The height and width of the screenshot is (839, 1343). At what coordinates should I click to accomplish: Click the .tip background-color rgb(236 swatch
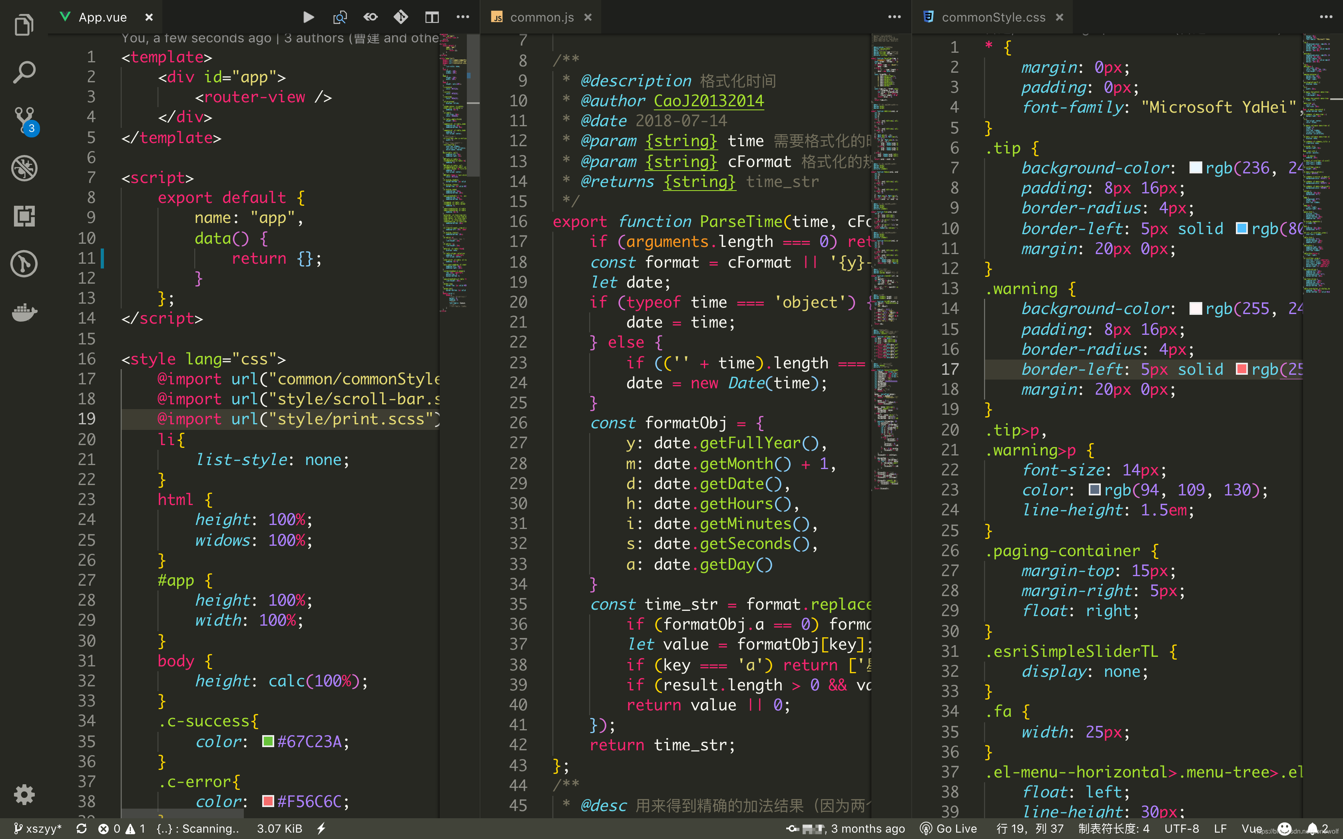click(1196, 167)
